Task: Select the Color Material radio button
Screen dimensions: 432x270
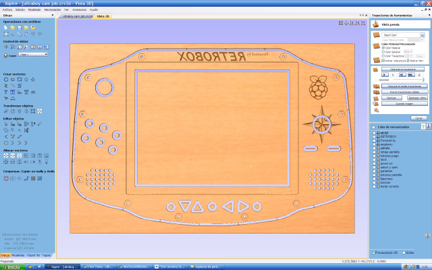Action: (383, 48)
